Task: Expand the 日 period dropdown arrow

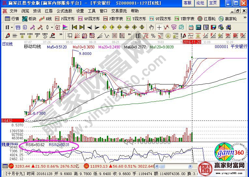Action: (12, 27)
